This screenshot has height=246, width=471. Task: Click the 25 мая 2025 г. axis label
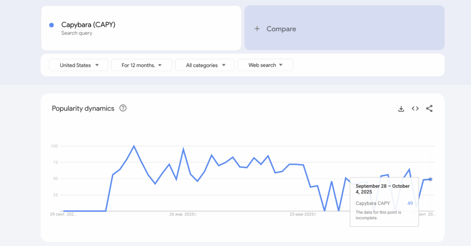pos(303,214)
